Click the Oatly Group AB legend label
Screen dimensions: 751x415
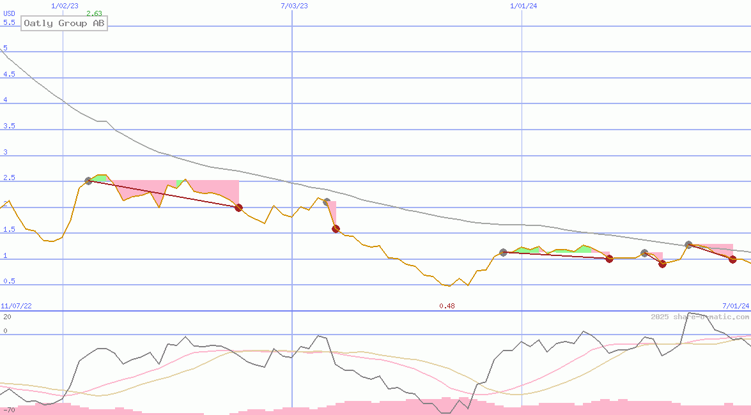64,24
